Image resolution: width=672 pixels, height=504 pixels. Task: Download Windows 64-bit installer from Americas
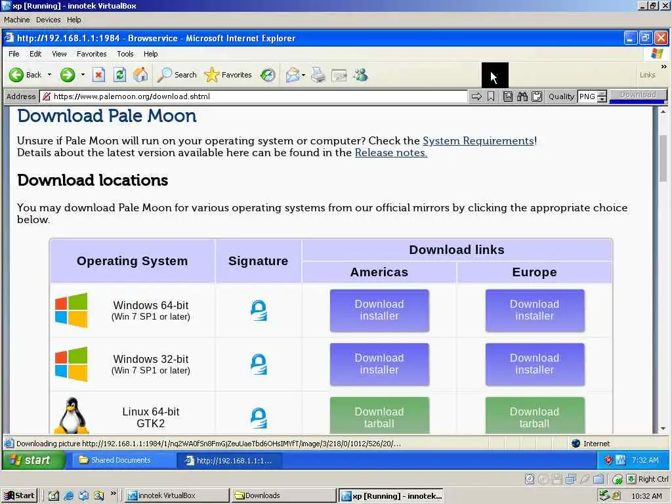tap(379, 310)
